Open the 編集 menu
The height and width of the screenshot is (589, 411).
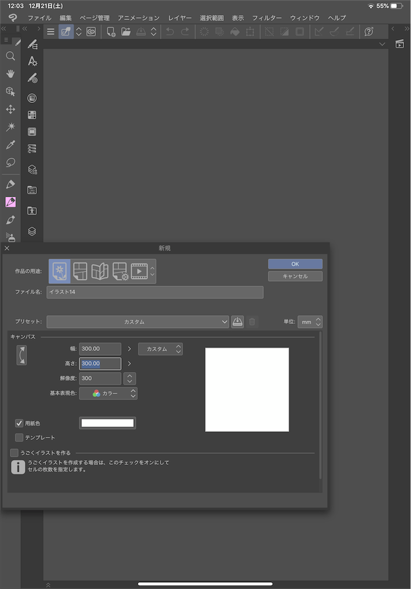(65, 18)
